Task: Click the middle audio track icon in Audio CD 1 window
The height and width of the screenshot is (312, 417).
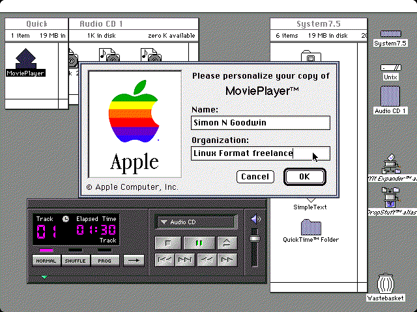Action: click(x=109, y=55)
